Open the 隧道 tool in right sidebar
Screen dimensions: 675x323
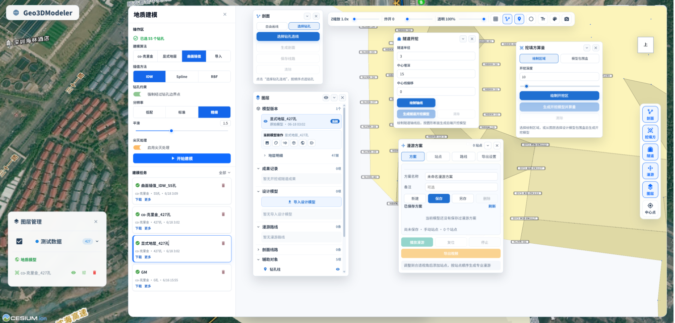(x=650, y=152)
